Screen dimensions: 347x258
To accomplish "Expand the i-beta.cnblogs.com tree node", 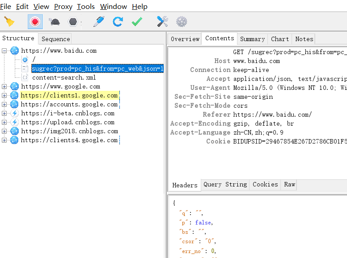I will [x=4, y=113].
